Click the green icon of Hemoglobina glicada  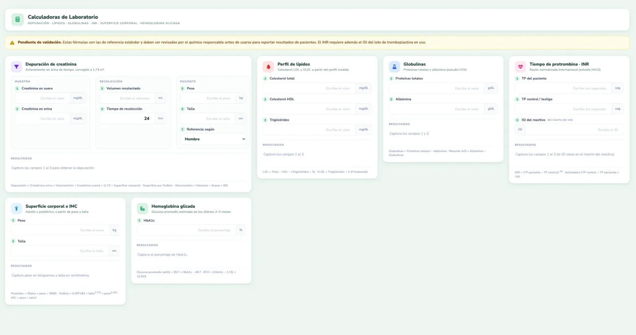pyautogui.click(x=142, y=209)
